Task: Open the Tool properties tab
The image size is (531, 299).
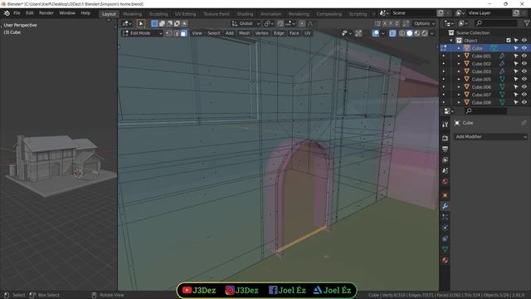Action: coord(445,125)
